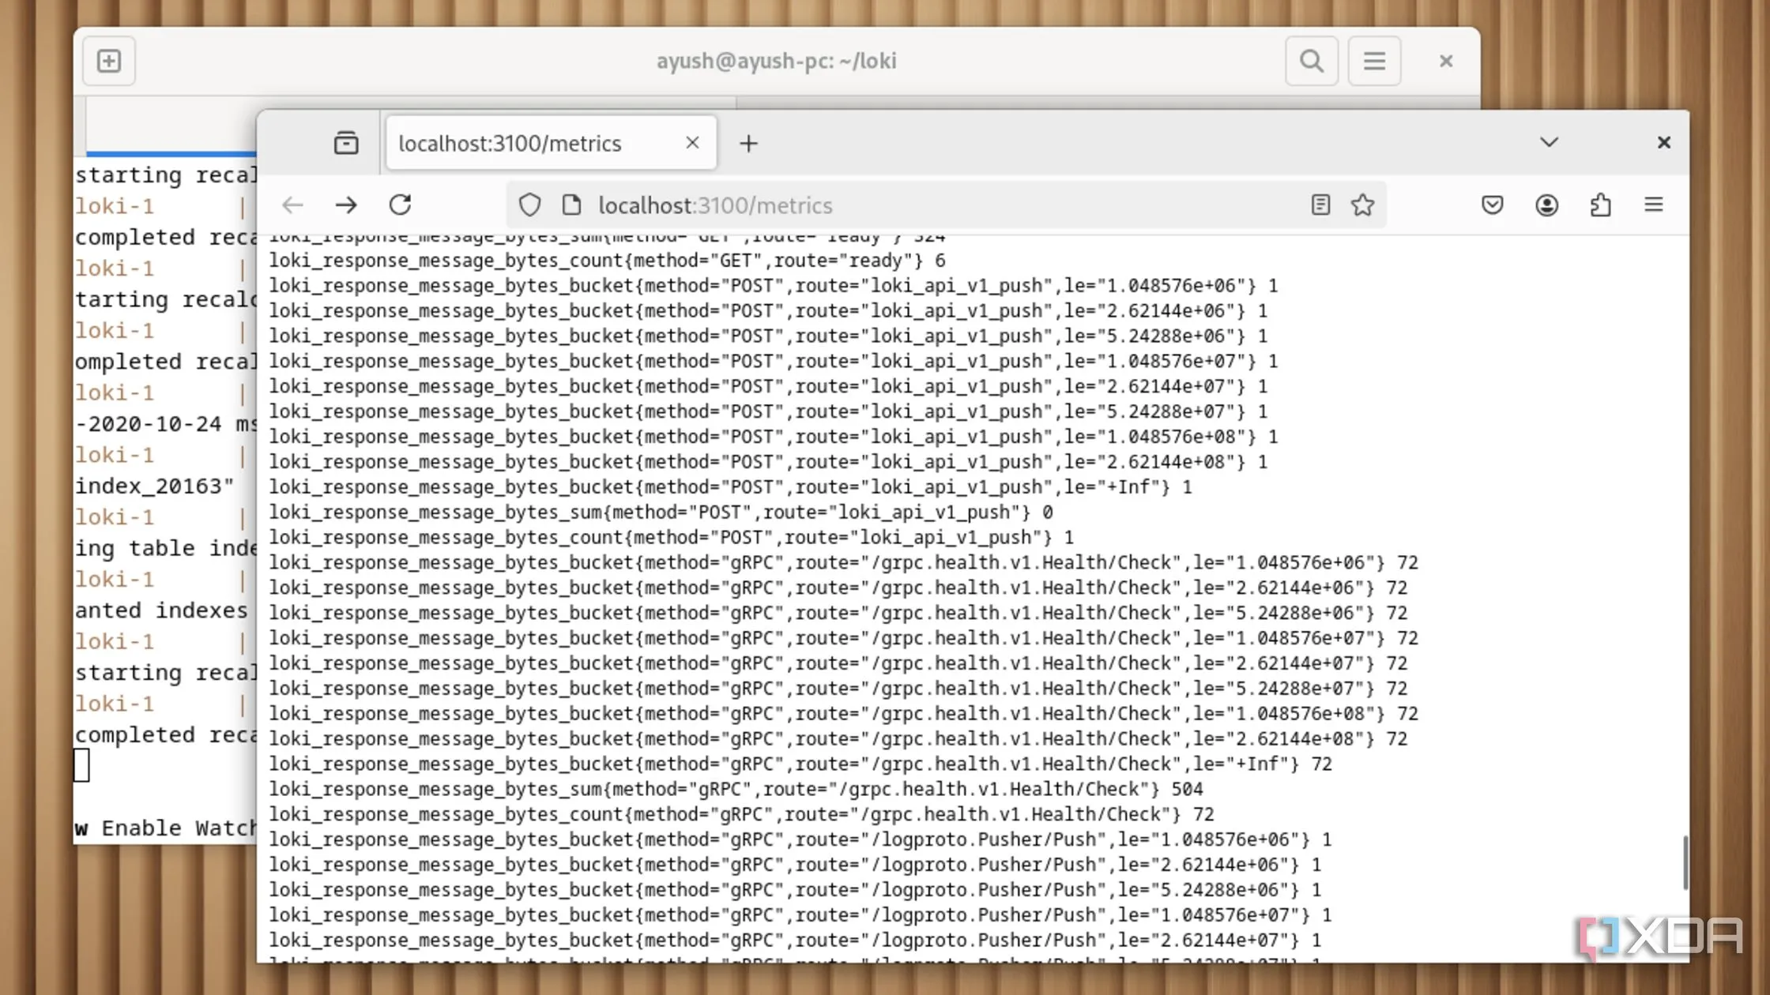
Task: Click the bytes_count POST loki_api_v1_push line
Action: [x=672, y=538]
